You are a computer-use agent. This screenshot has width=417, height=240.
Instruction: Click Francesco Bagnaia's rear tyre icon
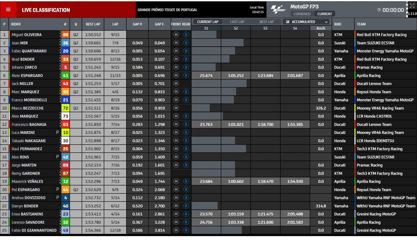[x=185, y=124]
